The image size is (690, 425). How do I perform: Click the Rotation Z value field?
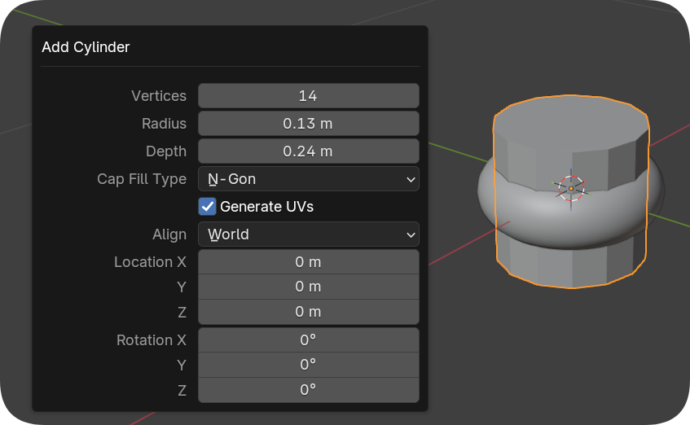[x=308, y=390]
